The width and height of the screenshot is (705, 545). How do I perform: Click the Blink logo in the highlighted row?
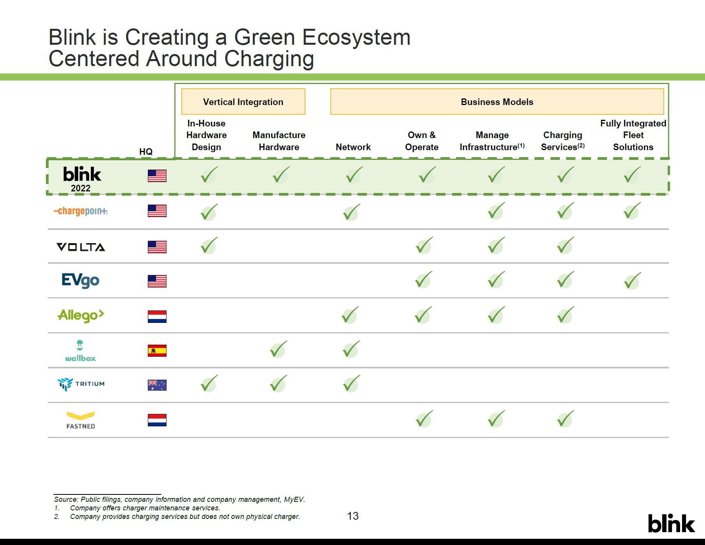tap(82, 175)
